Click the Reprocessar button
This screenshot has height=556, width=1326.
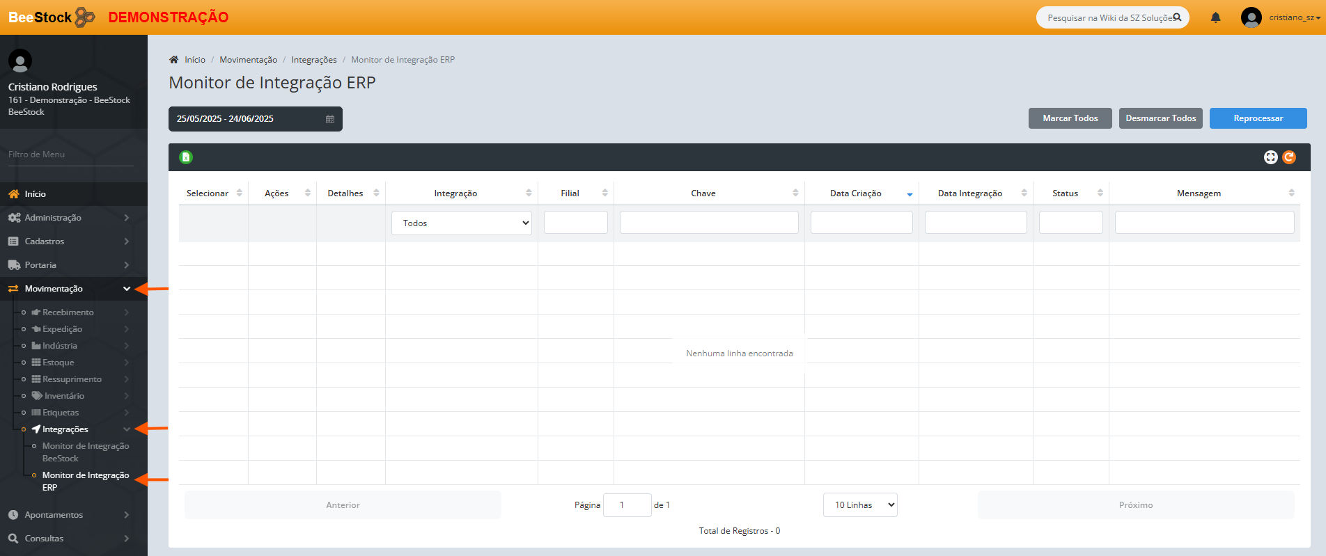point(1258,118)
